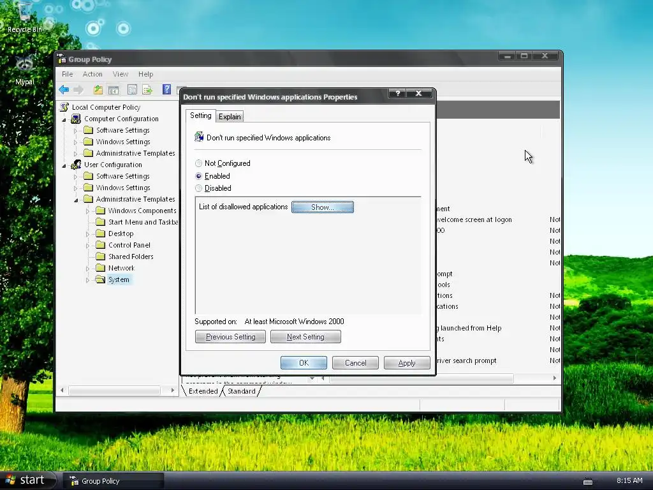653x490 pixels.
Task: Collapse the Computer Configuration node
Action: coord(64,119)
